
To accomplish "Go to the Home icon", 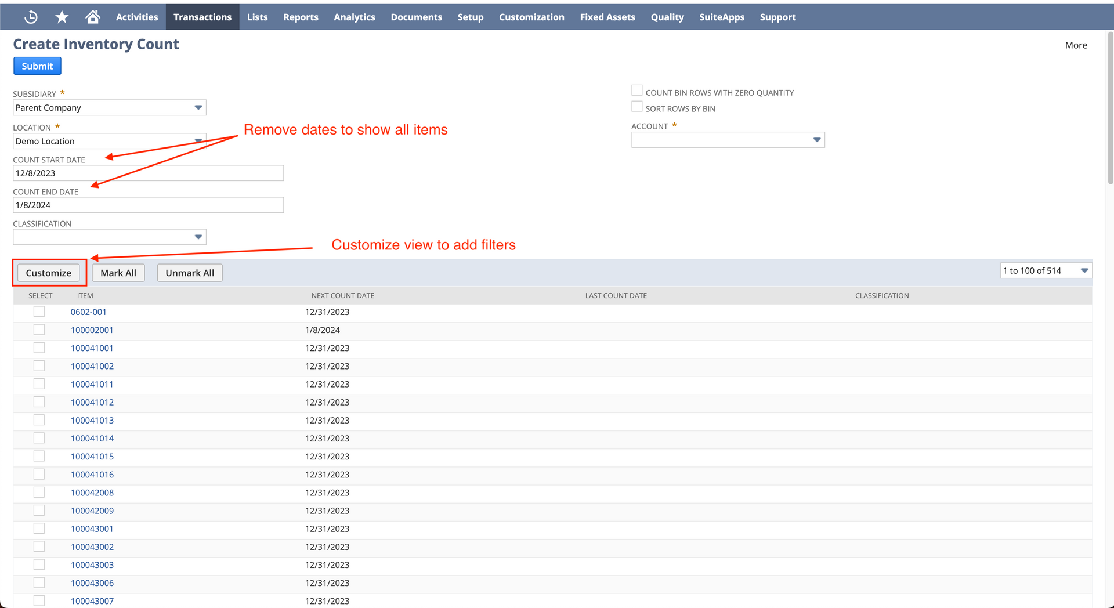I will (92, 16).
